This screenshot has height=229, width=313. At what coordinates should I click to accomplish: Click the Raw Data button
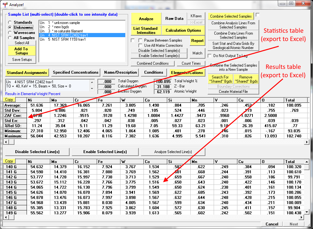point(174,19)
